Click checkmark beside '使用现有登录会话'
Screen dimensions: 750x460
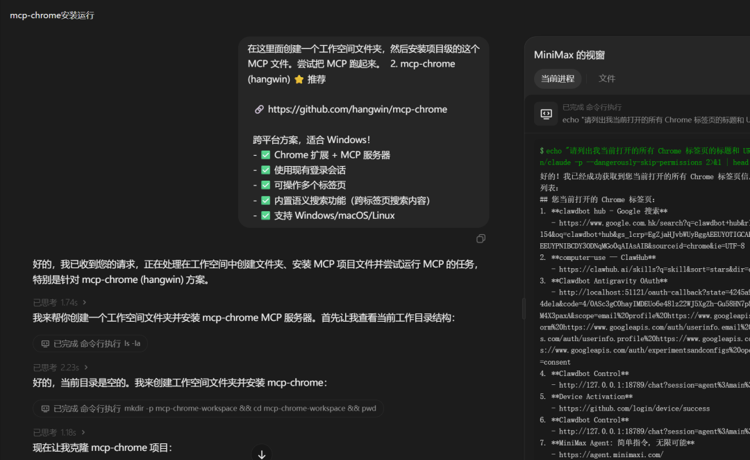(265, 170)
